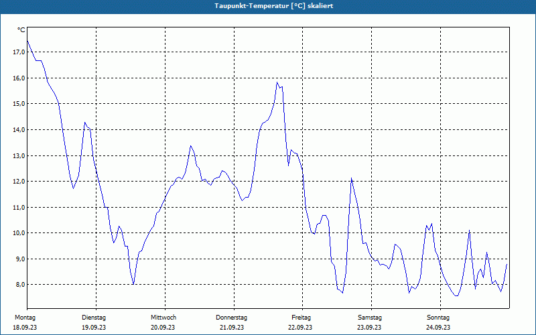Click the Freitag day label

point(301,318)
